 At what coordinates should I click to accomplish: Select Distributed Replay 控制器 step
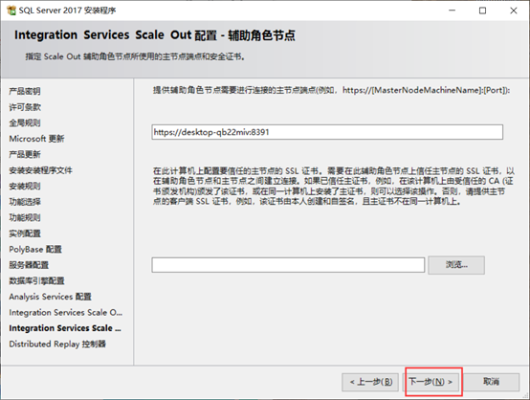point(57,344)
